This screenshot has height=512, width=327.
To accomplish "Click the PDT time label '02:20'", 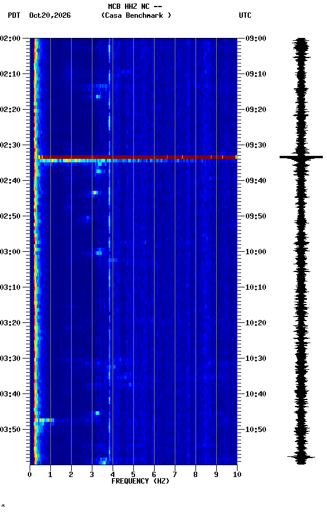I will 10,110.
